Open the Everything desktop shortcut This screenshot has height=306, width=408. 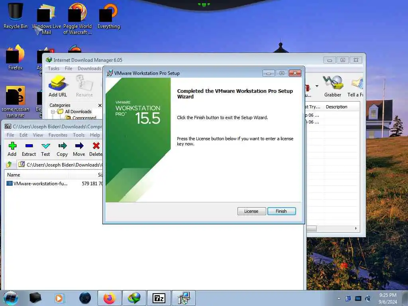click(108, 15)
